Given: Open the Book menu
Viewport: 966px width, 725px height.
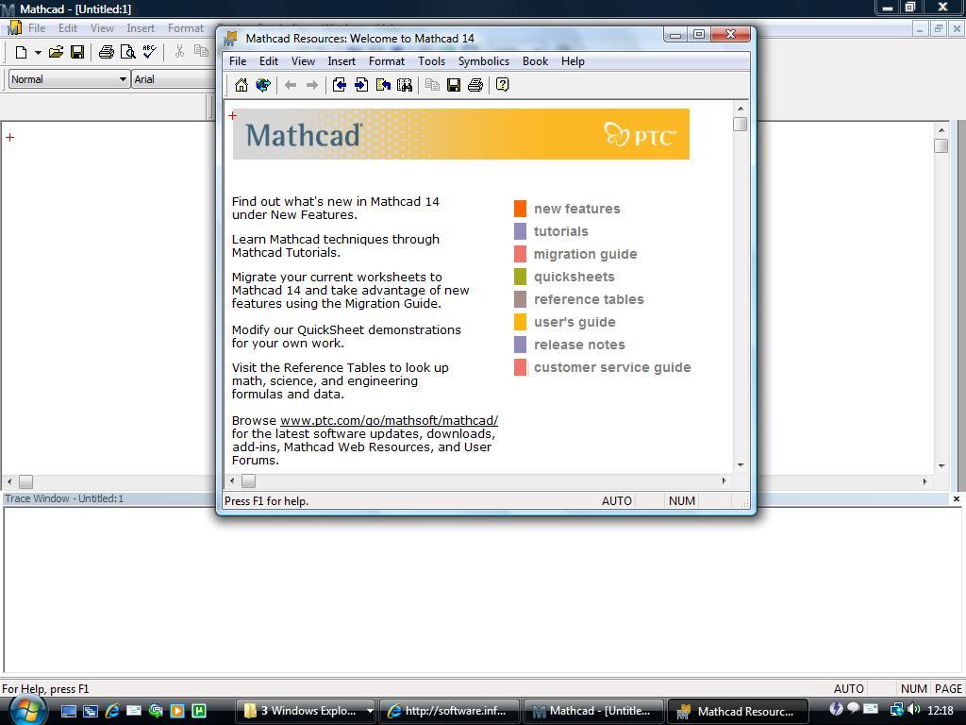Looking at the screenshot, I should coord(535,61).
